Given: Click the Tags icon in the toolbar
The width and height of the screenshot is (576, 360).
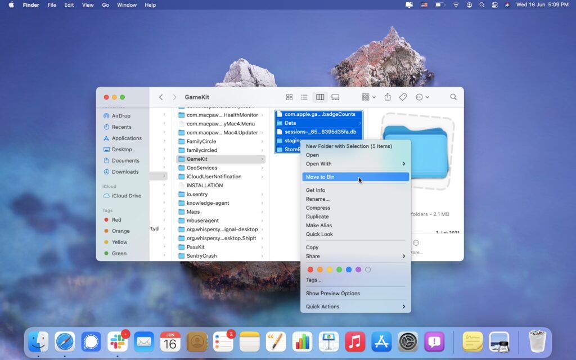Looking at the screenshot, I should pyautogui.click(x=403, y=97).
